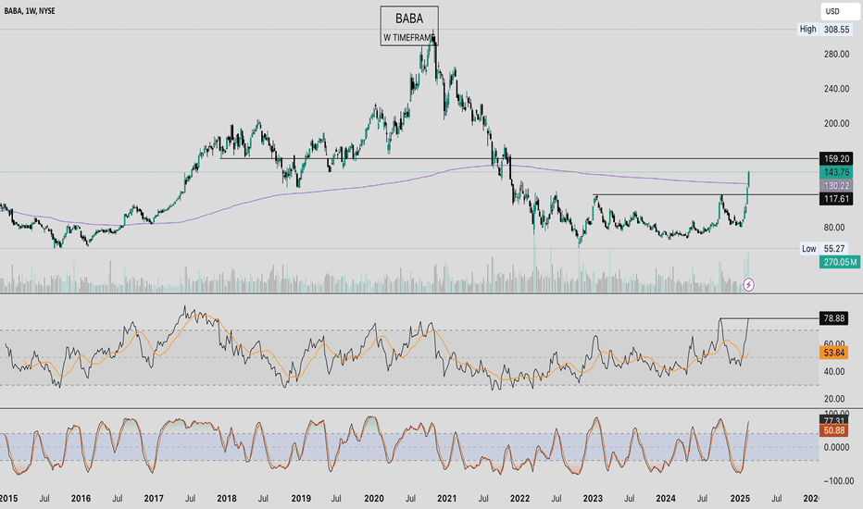Click the 2019 time axis label

coord(301,499)
